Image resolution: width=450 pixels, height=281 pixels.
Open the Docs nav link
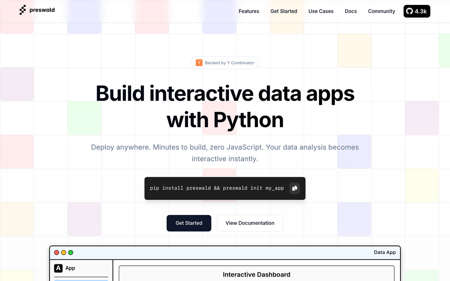[351, 11]
